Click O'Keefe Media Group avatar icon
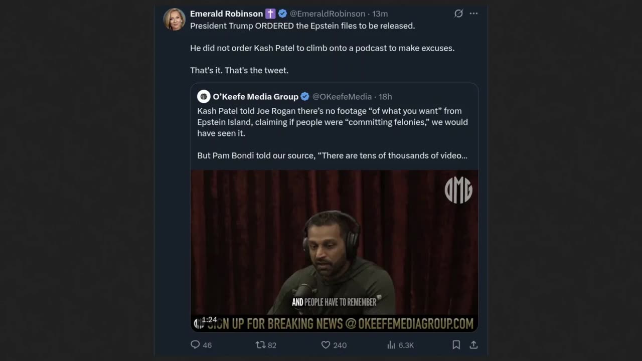 204,97
